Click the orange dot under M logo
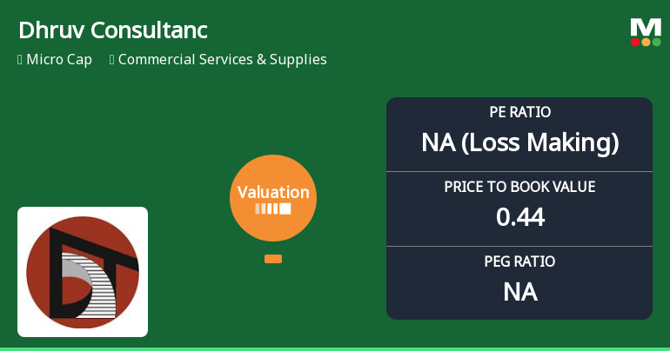 646,42
